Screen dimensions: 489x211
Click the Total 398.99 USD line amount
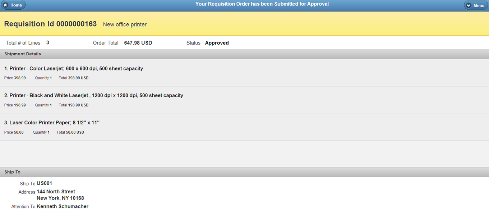pyautogui.click(x=73, y=78)
